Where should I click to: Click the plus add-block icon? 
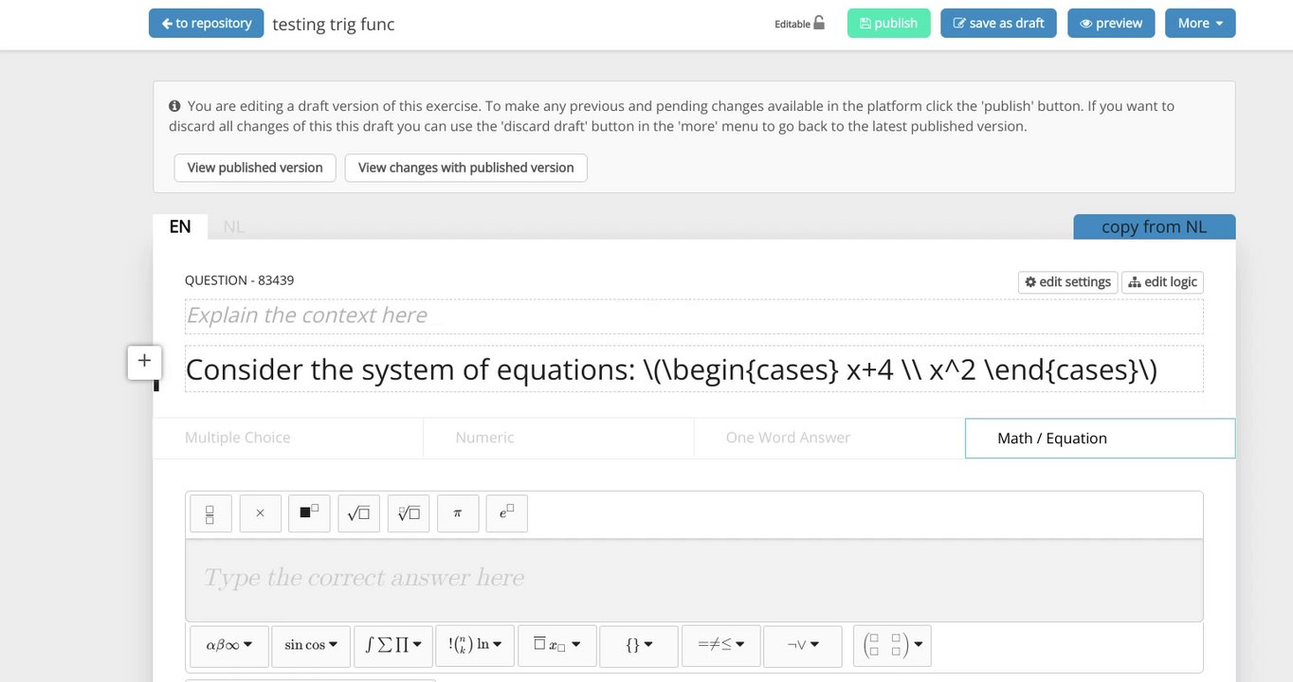coord(144,361)
